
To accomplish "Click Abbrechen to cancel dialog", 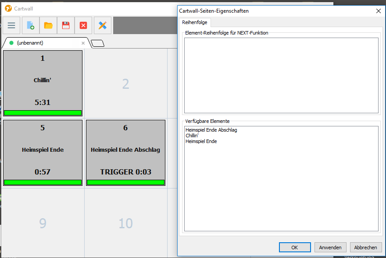I will pos(365,248).
